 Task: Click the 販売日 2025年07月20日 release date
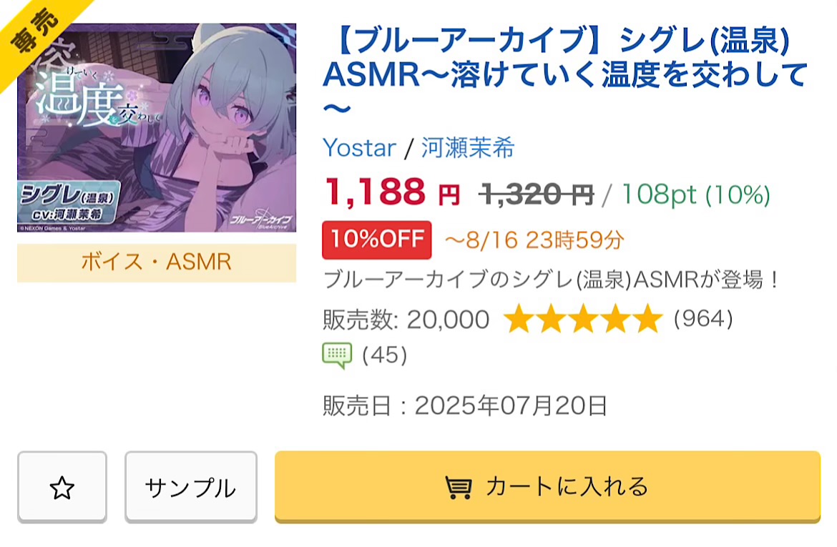(x=465, y=406)
